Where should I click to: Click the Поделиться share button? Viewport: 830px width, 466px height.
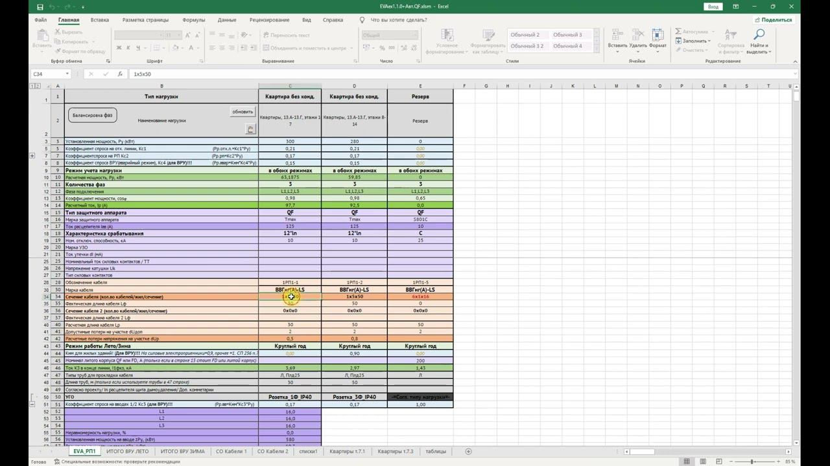click(x=773, y=19)
